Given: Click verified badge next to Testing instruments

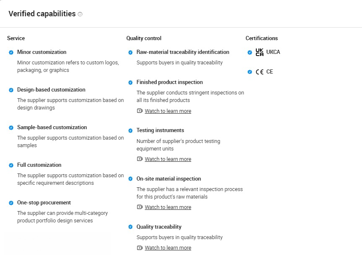Looking at the screenshot, I should point(130,131).
